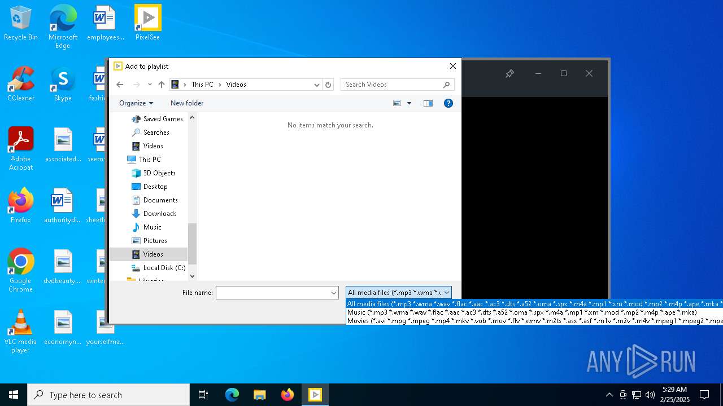Open the Windows Start menu
The height and width of the screenshot is (406, 723).
coord(14,395)
